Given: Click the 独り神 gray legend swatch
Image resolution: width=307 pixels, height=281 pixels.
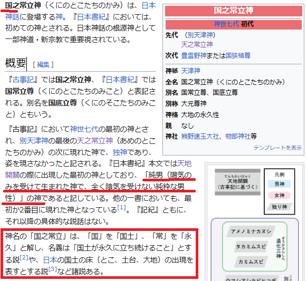Looking at the screenshot, I should (x=280, y=207).
